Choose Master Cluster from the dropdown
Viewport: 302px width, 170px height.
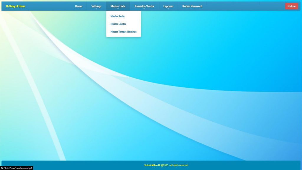click(x=118, y=24)
